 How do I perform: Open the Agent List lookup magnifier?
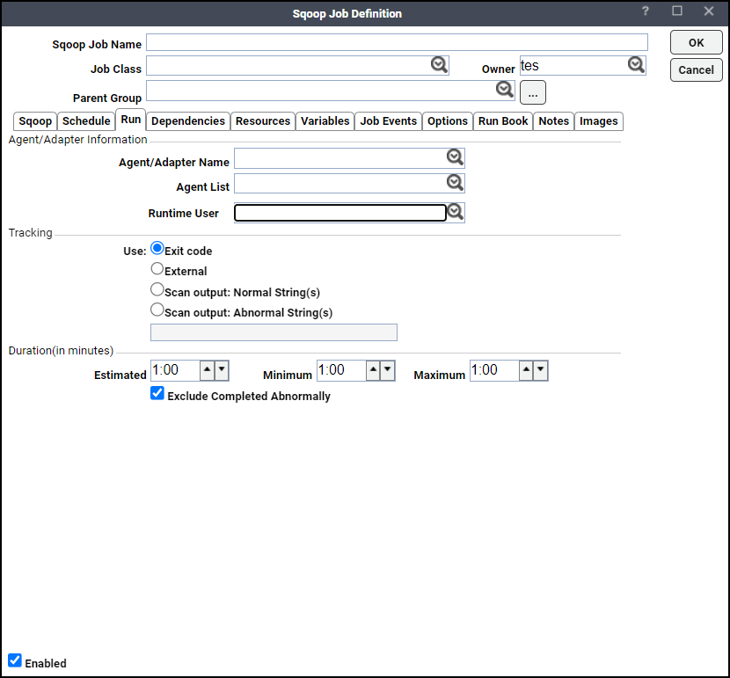click(455, 182)
